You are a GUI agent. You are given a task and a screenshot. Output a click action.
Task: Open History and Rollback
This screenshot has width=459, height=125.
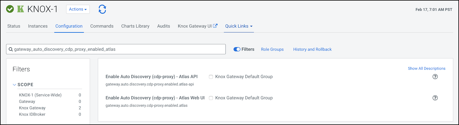[x=312, y=49]
